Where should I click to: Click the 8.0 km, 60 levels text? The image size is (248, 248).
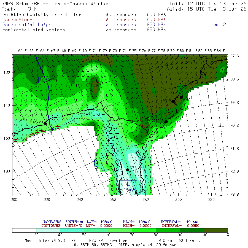tap(179, 241)
